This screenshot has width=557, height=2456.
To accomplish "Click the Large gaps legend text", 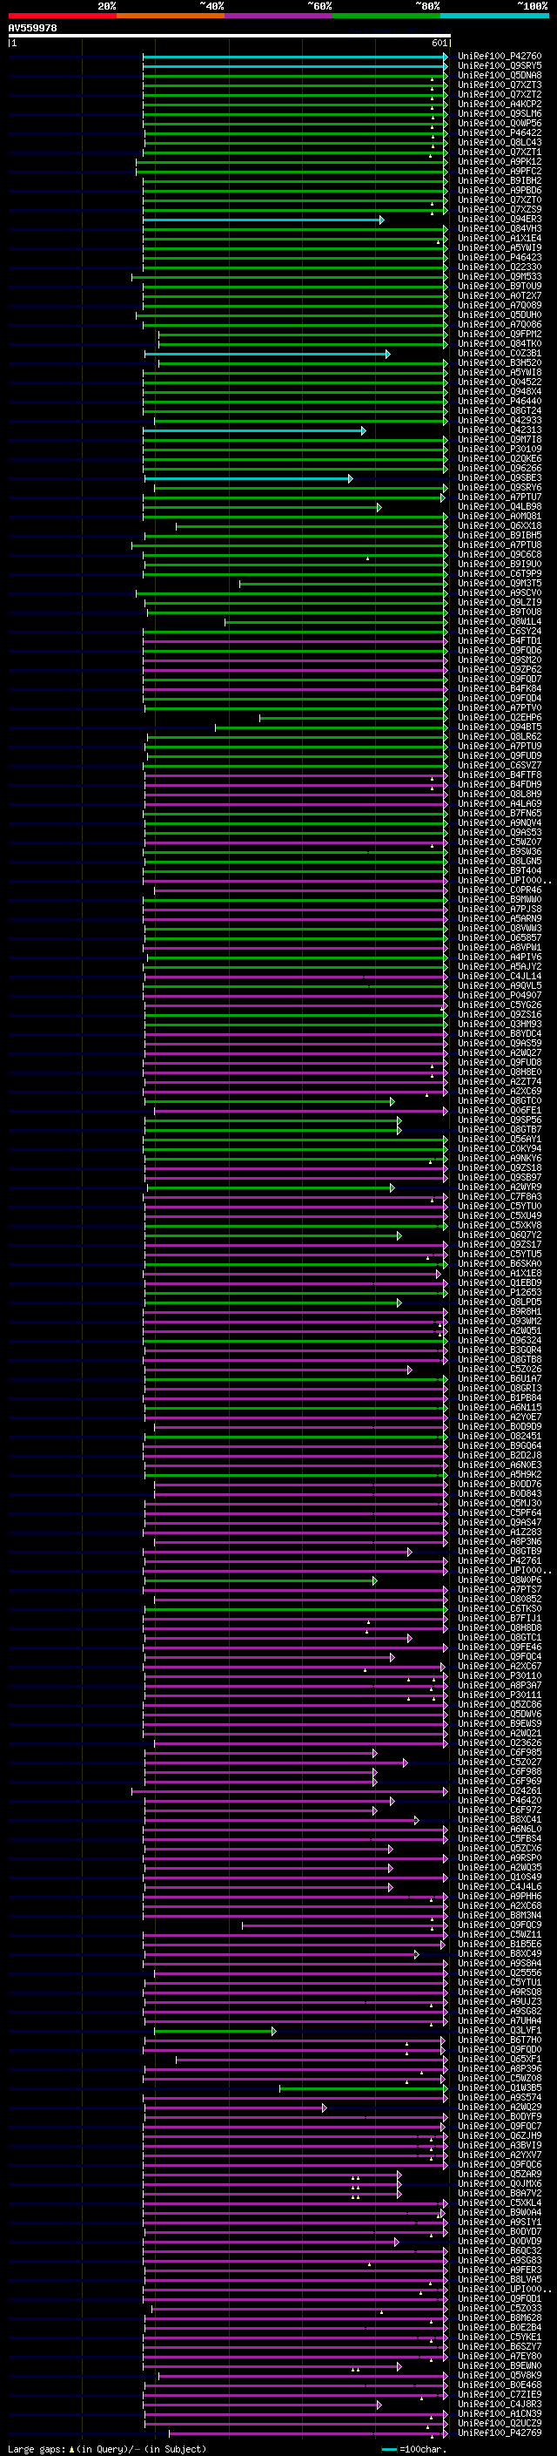I will (x=37, y=2449).
